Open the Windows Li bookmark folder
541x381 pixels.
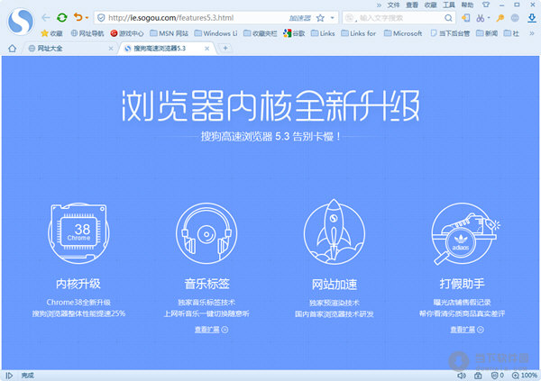[215, 33]
